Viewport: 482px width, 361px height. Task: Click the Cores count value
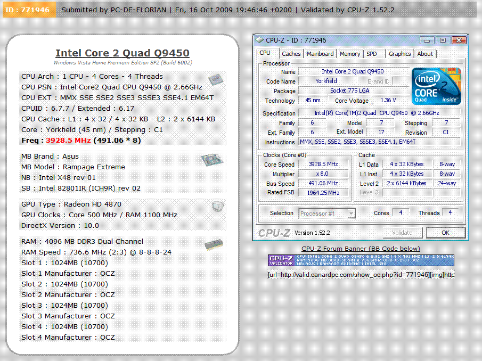pos(401,212)
